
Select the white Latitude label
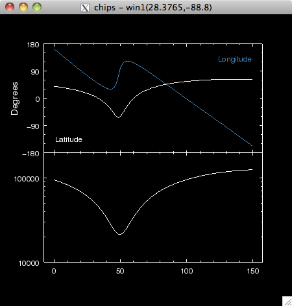[x=69, y=139]
